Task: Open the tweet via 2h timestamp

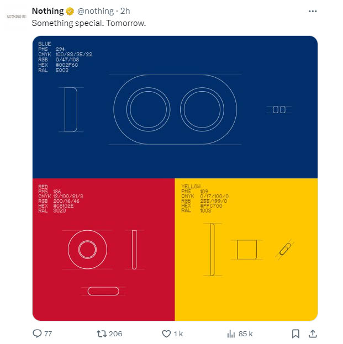Action: 125,11
